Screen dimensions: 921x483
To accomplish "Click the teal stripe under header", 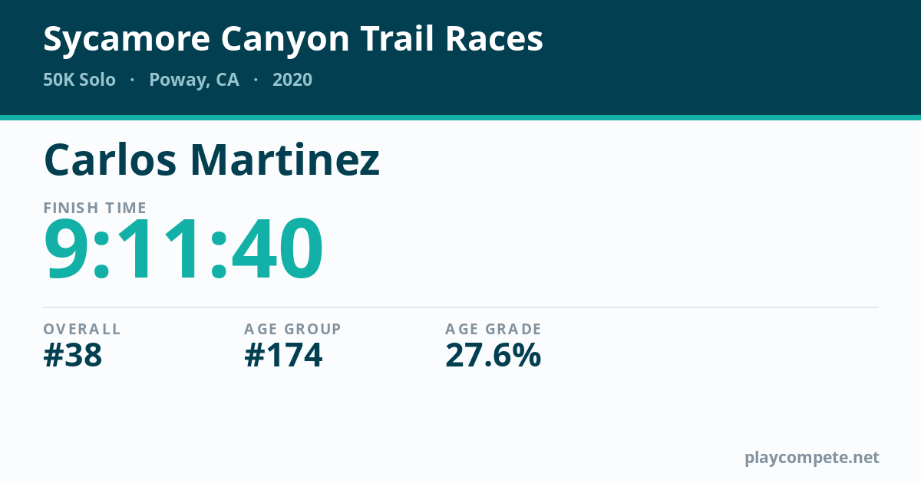I will [460, 117].
